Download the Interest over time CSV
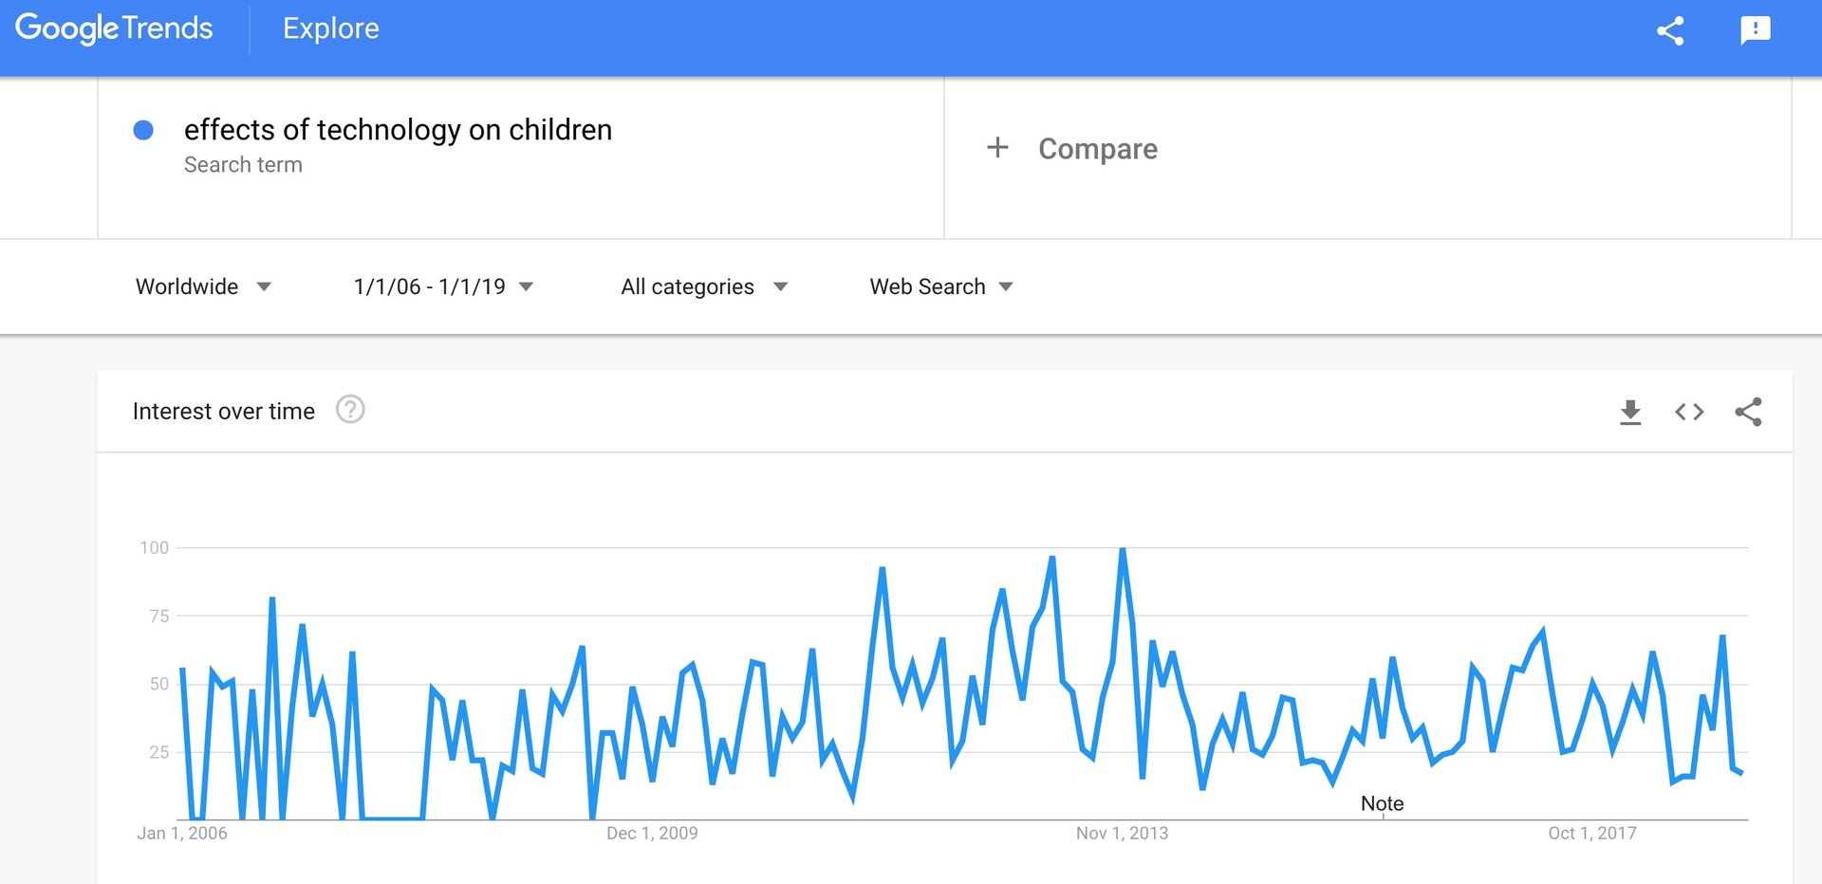The image size is (1822, 884). (1630, 412)
